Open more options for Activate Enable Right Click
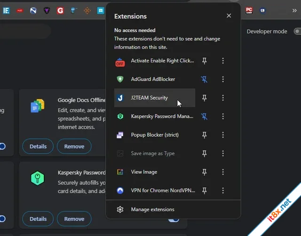This screenshot has width=301, height=236. [223, 61]
